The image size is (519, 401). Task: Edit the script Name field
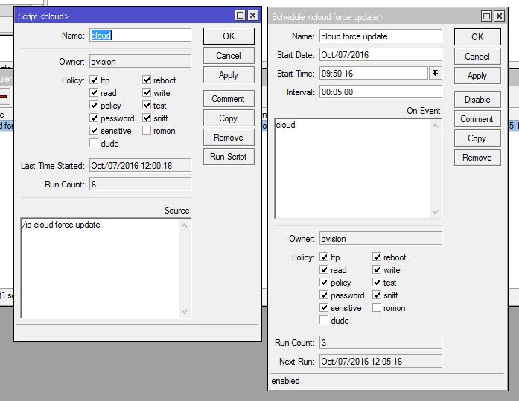(140, 35)
